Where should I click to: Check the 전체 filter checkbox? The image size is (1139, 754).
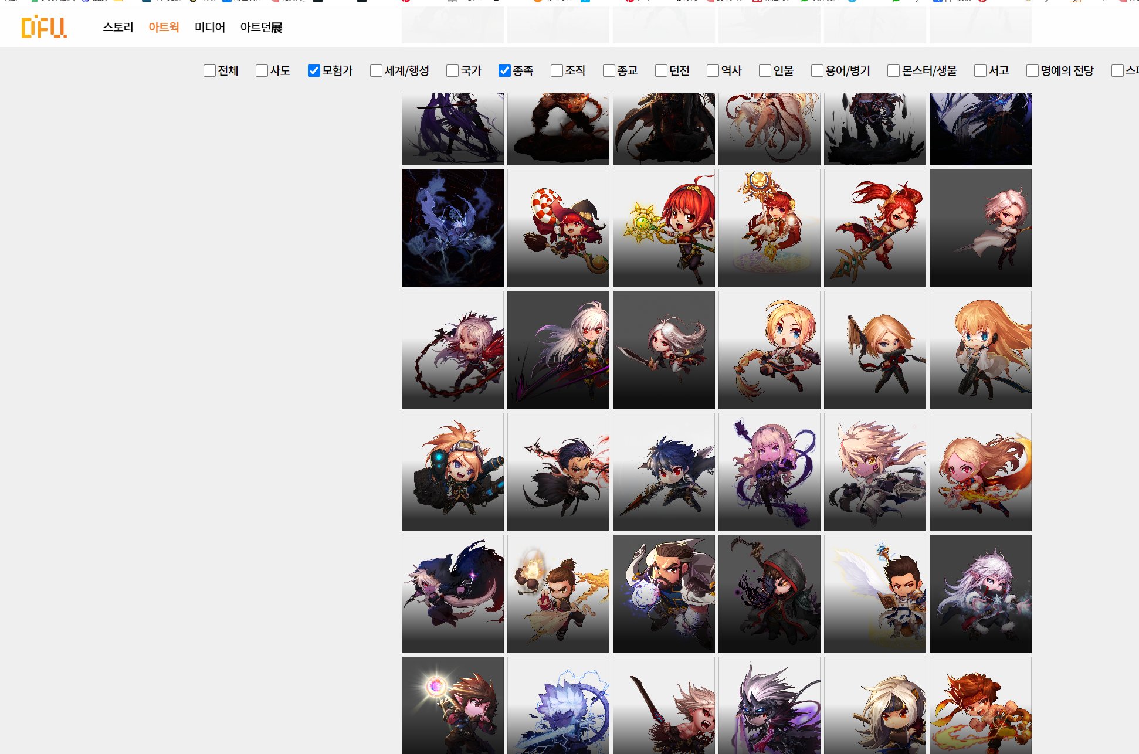tap(209, 71)
